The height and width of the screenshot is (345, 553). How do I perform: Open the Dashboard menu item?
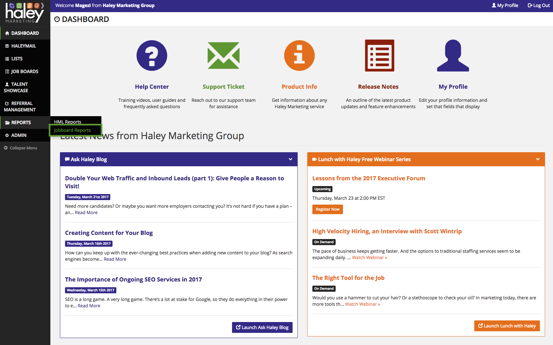(x=25, y=33)
